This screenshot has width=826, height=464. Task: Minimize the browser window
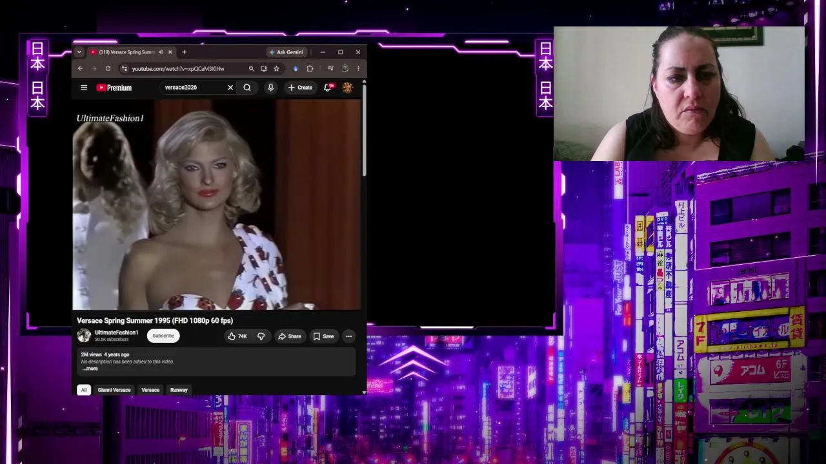point(323,52)
